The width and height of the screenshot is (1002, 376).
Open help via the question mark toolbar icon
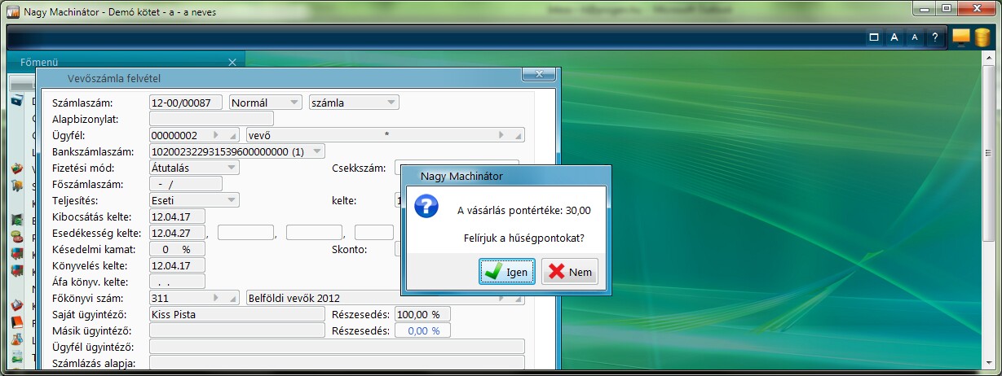(935, 37)
